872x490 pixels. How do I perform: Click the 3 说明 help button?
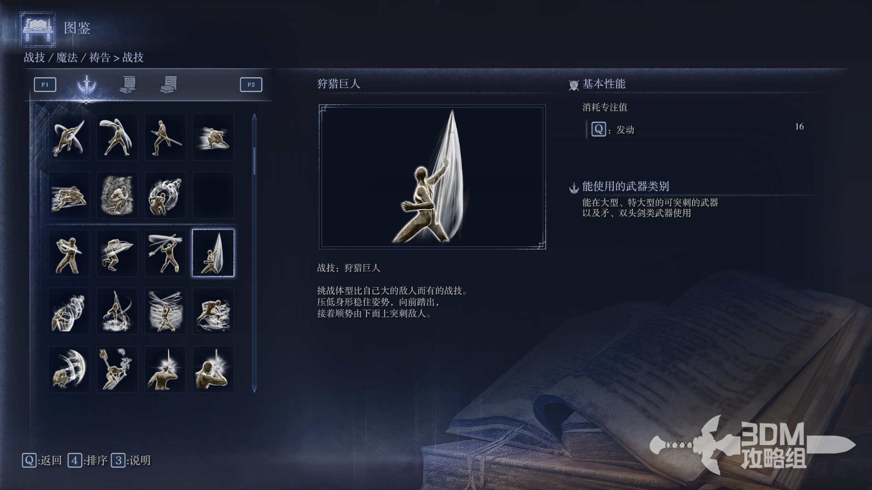[x=131, y=461]
